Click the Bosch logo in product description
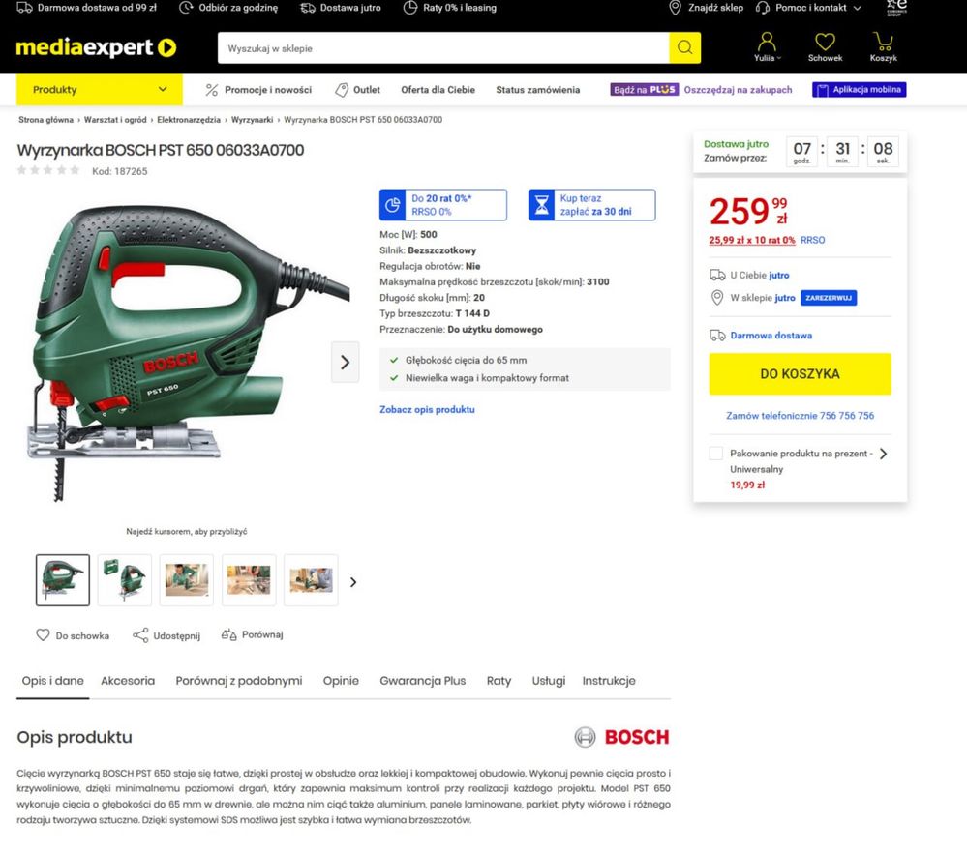This screenshot has width=967, height=852. coord(621,737)
